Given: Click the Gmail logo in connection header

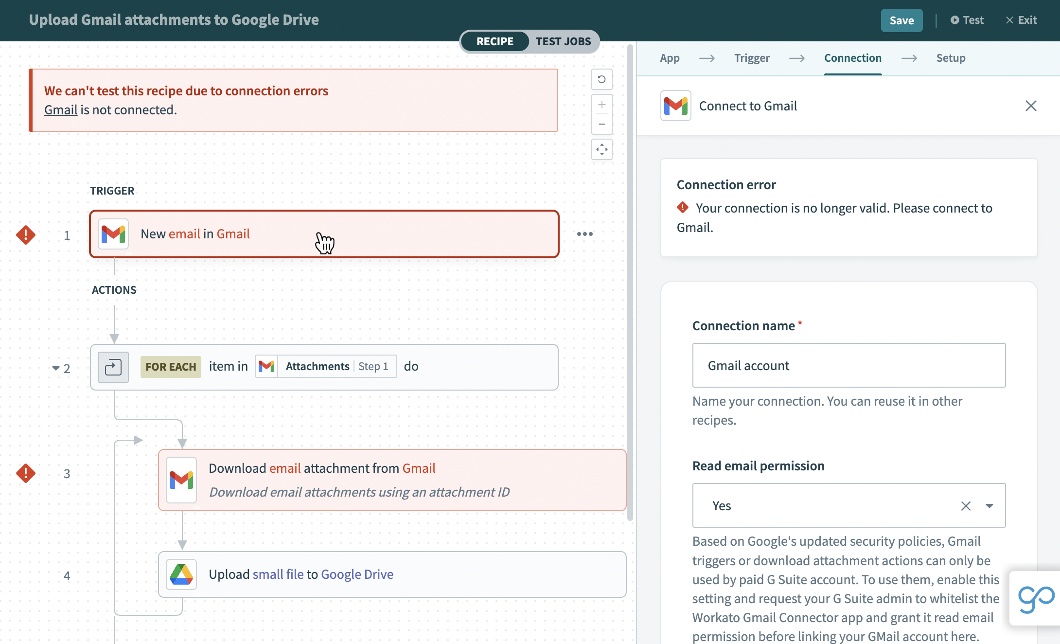Looking at the screenshot, I should coord(675,106).
